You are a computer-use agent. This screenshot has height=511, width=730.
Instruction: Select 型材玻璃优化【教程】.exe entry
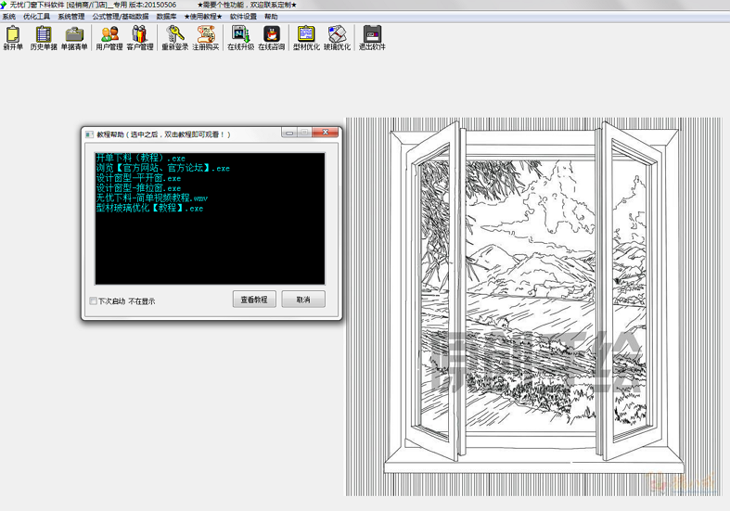click(x=149, y=208)
